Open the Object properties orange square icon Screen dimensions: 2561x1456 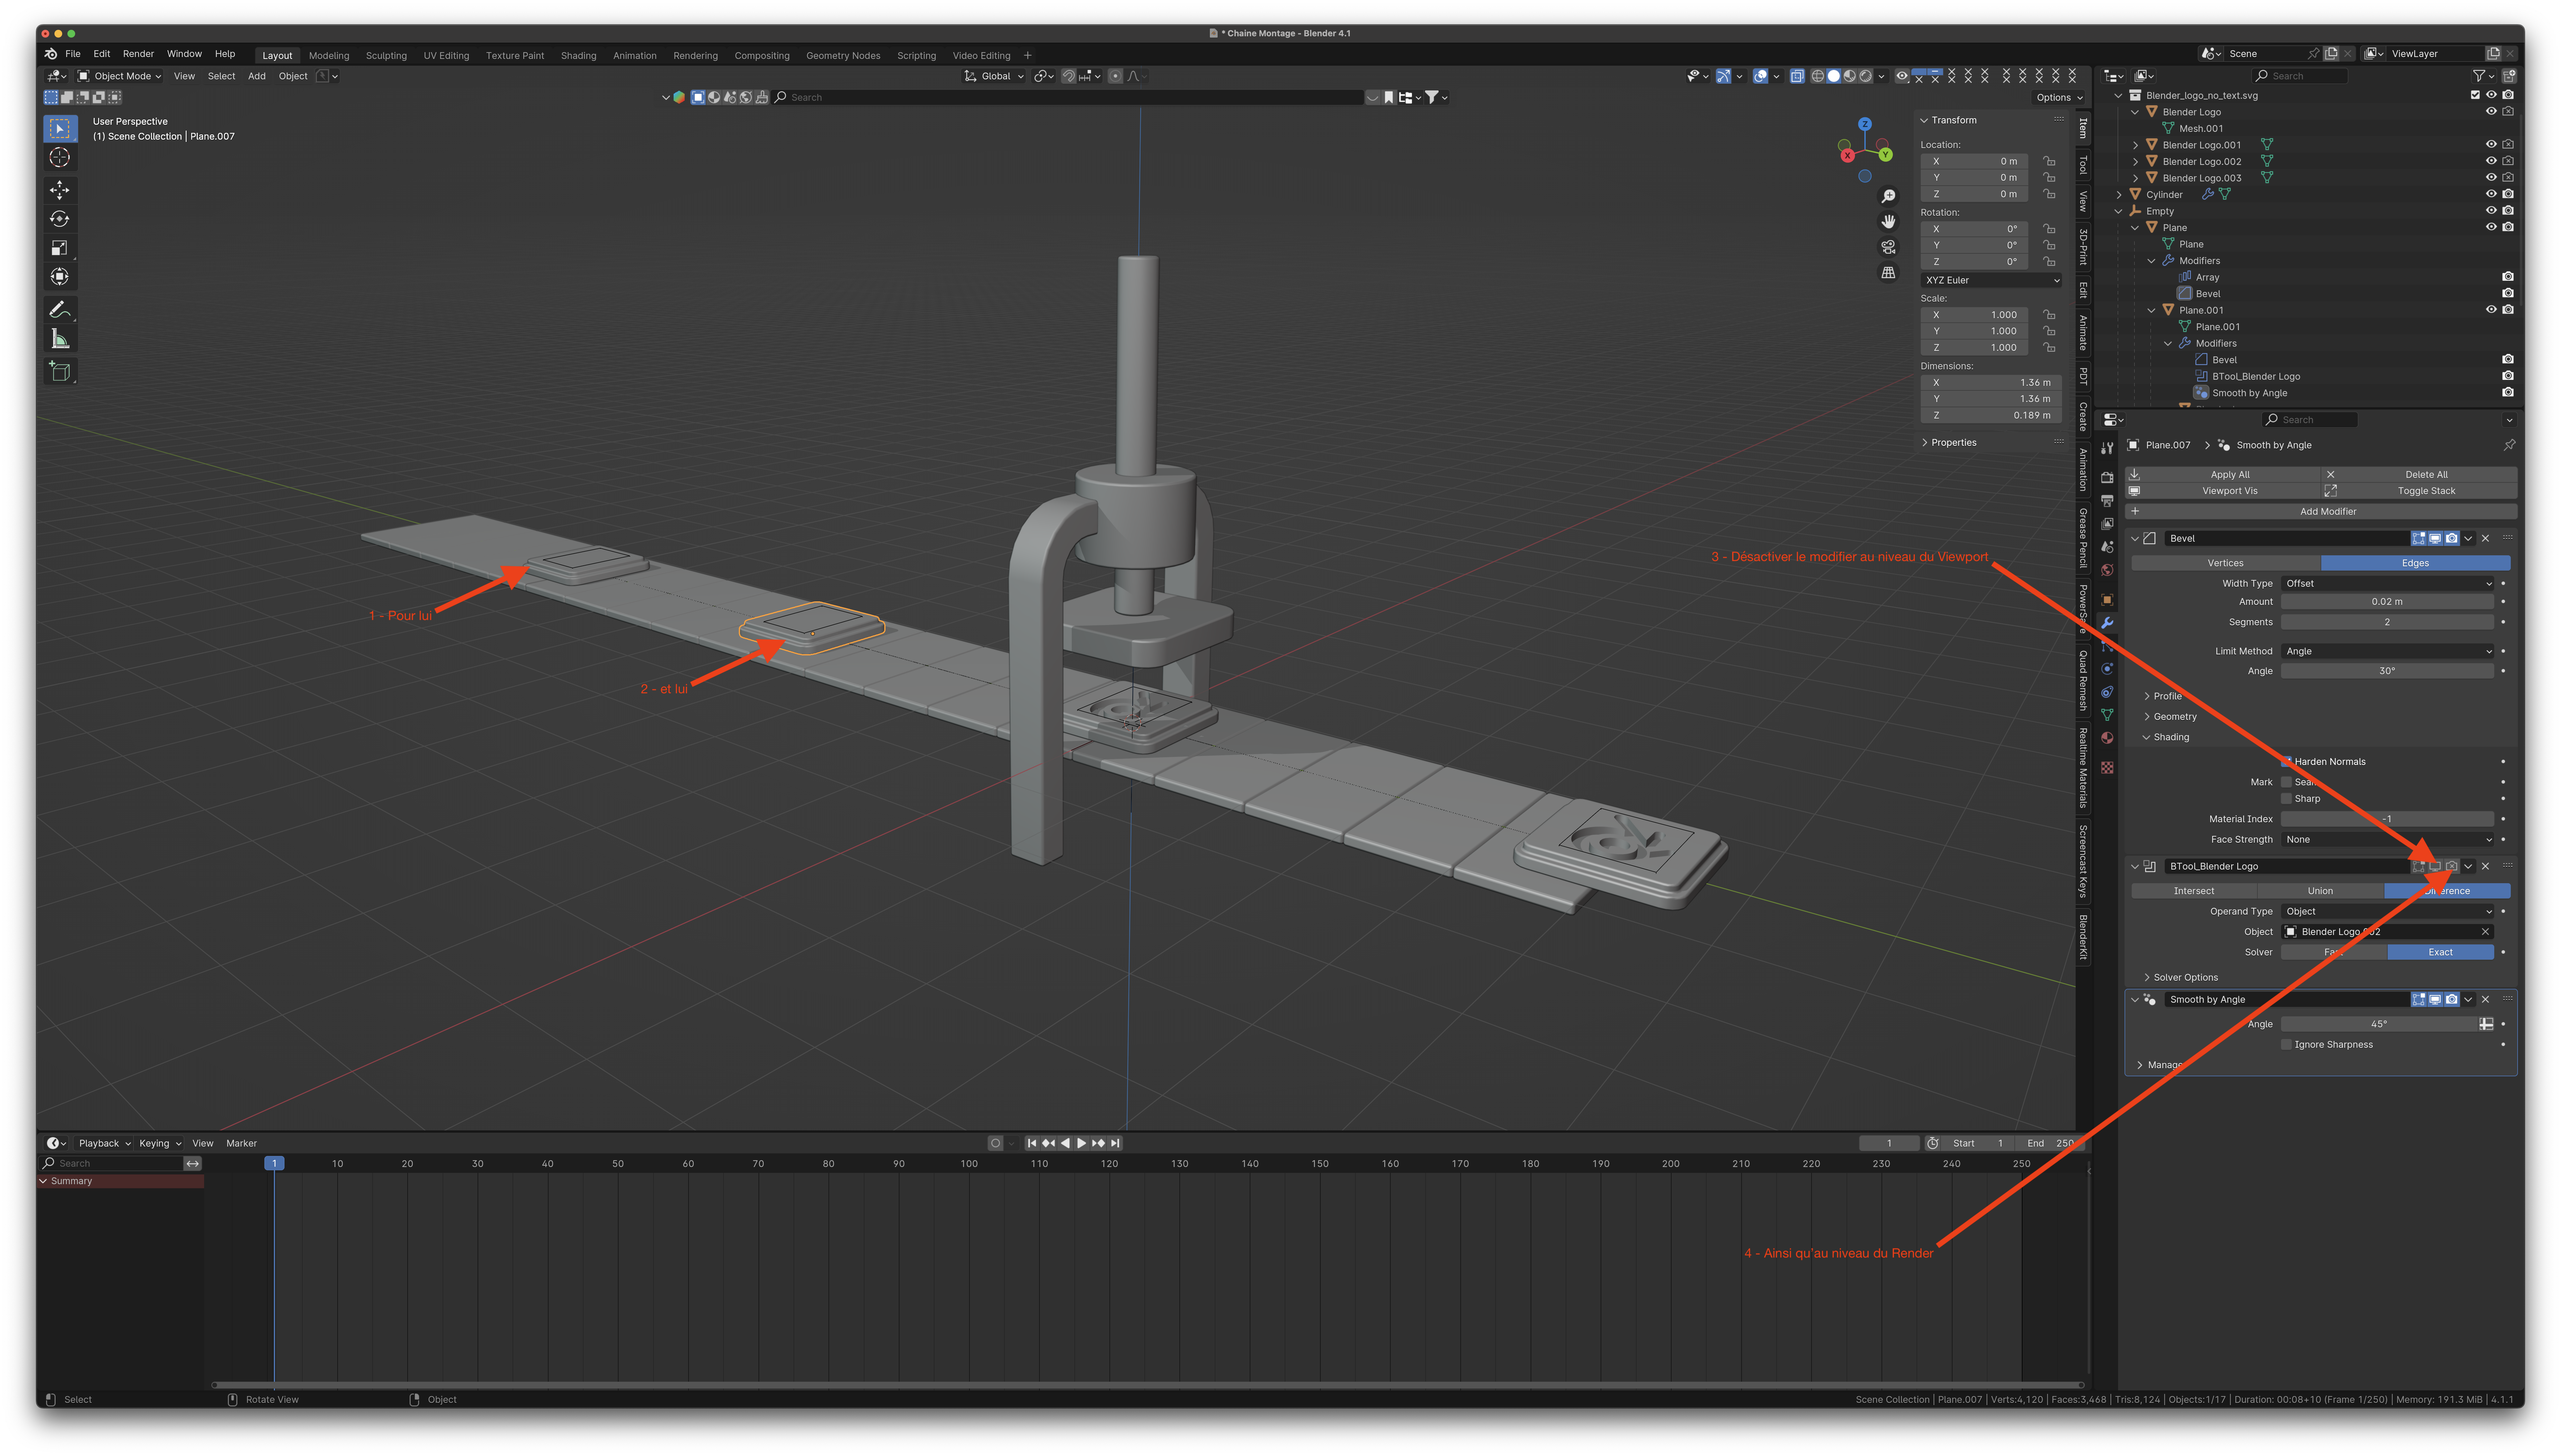(2107, 600)
